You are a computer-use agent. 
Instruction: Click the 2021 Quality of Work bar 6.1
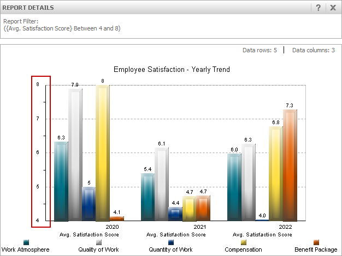[x=161, y=184]
